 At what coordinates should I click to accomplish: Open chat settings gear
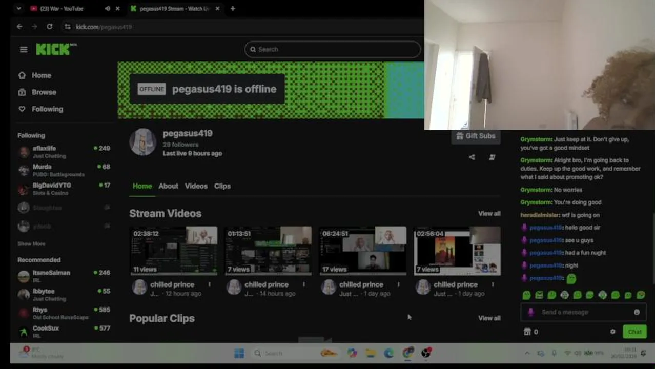pyautogui.click(x=612, y=332)
